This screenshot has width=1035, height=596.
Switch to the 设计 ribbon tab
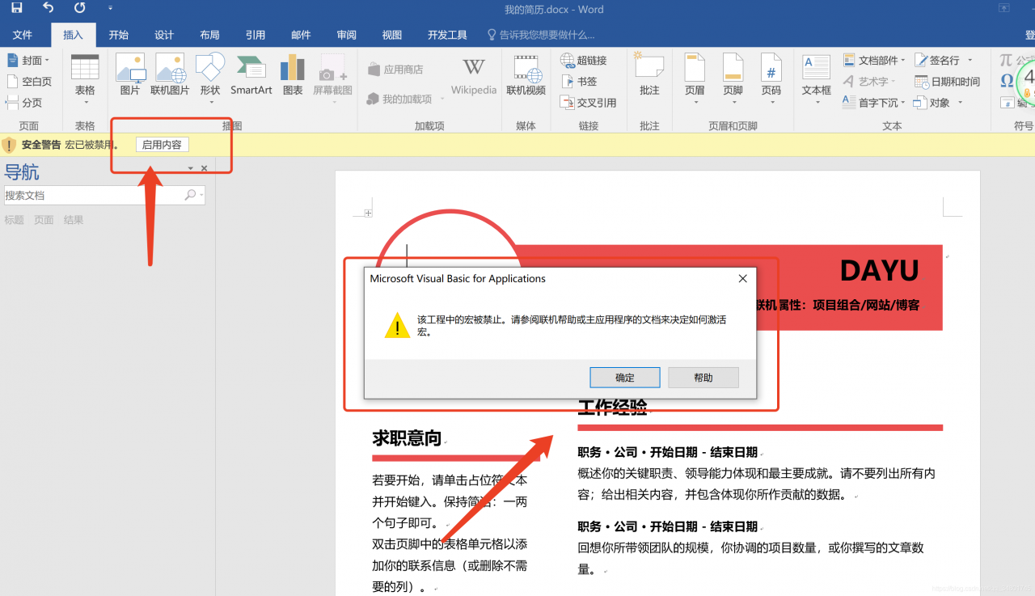164,35
